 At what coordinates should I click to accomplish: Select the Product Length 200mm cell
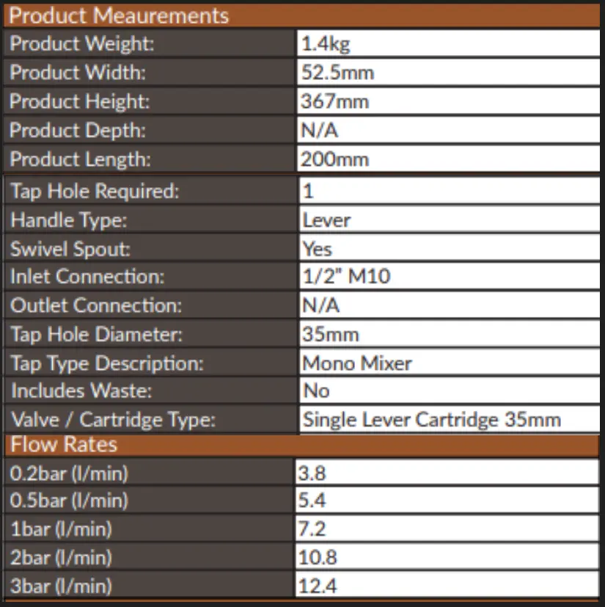click(x=448, y=159)
